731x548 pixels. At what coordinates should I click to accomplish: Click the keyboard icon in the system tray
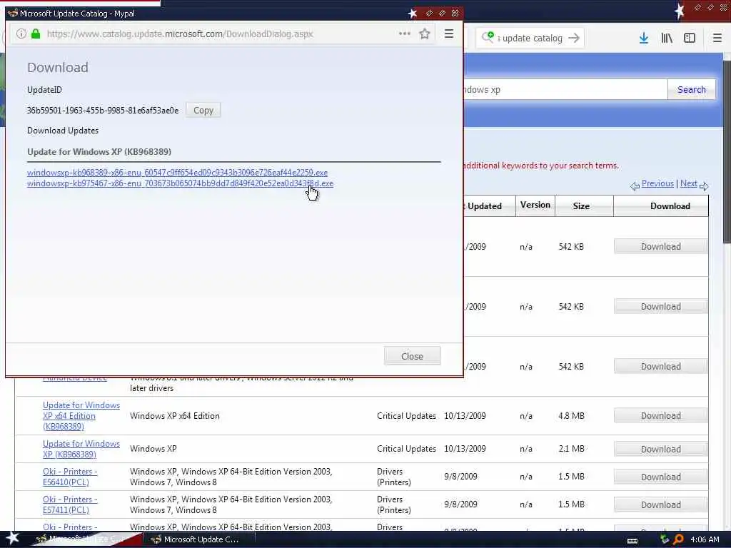632,541
